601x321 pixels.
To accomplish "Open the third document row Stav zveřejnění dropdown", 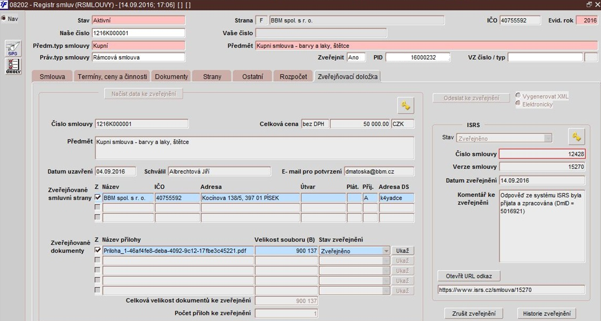I will click(x=386, y=271).
